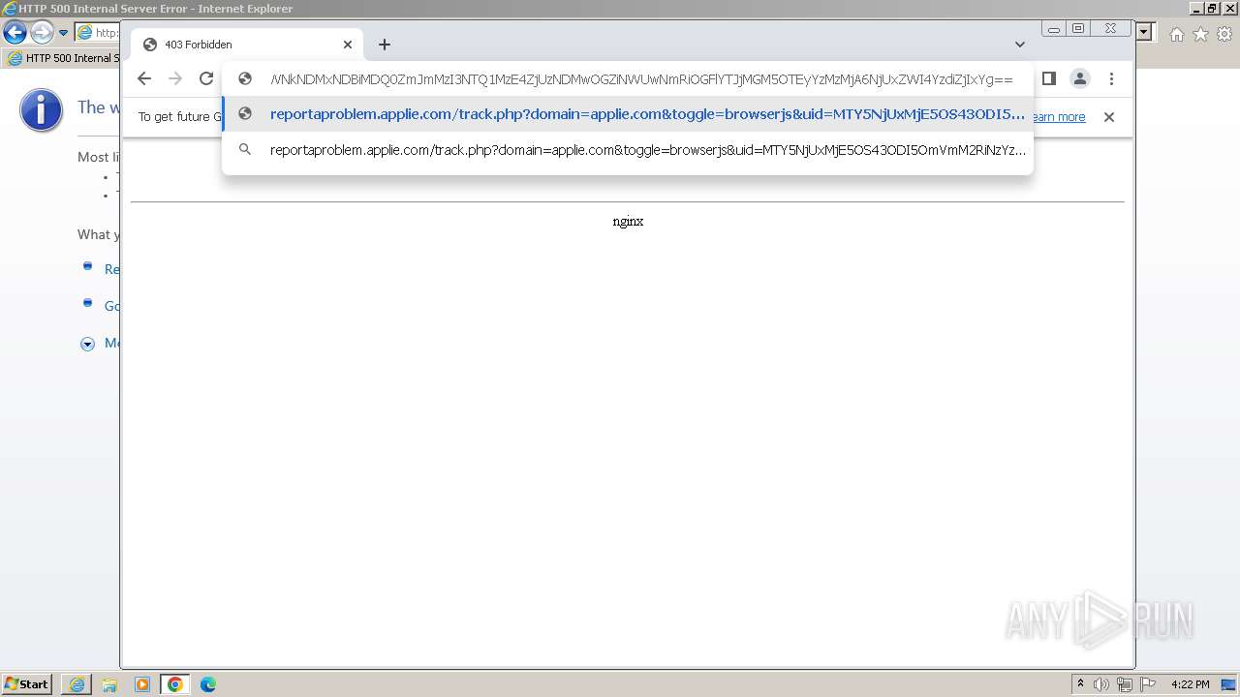This screenshot has height=697, width=1240.
Task: Close the 403 Forbidden tab
Action: tap(348, 45)
